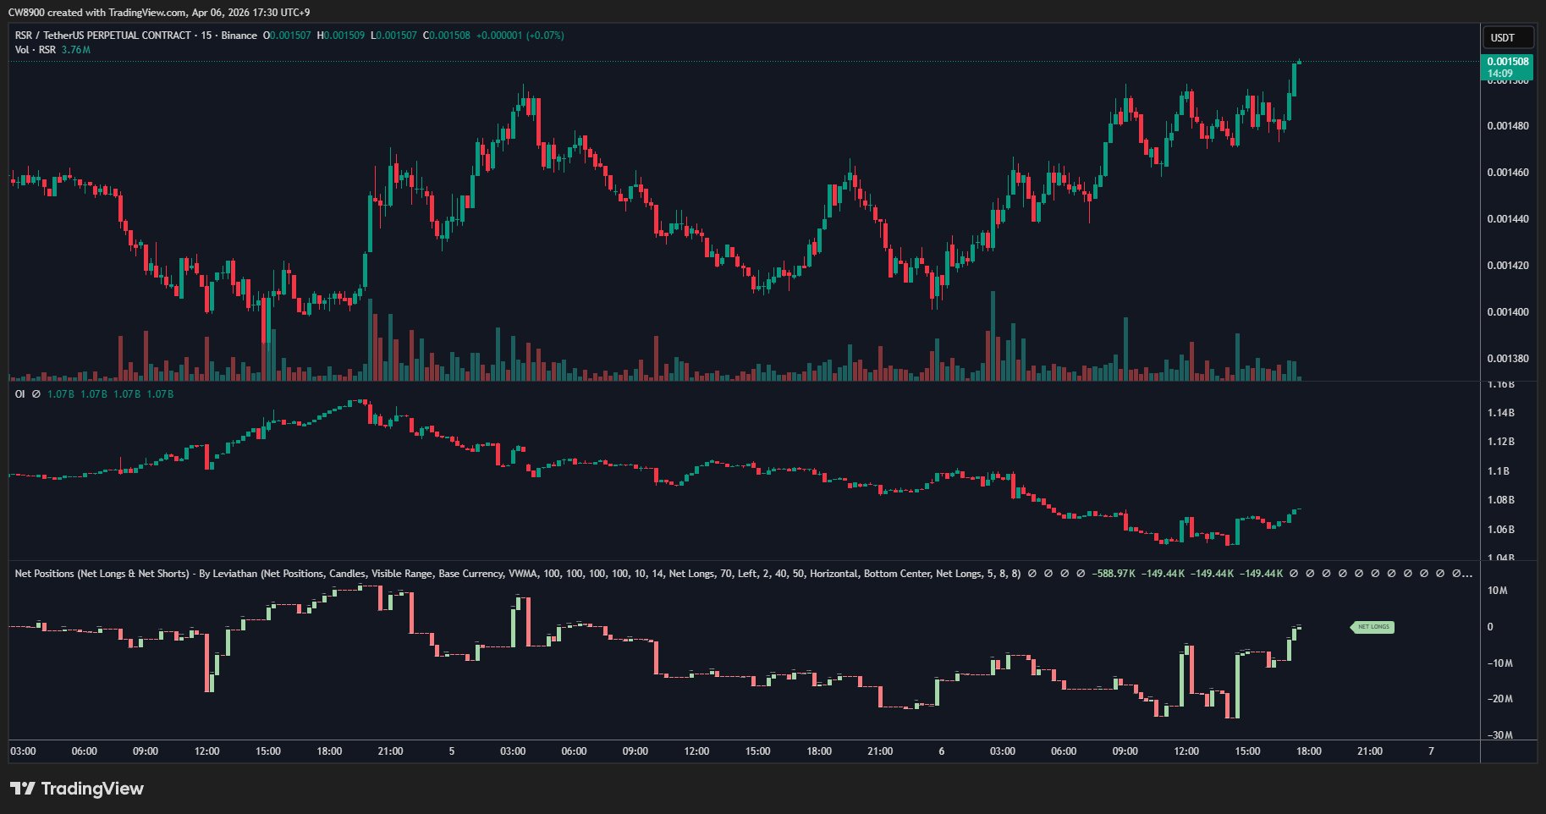This screenshot has height=814, width=1546.
Task: Open the RSR / TetherUS symbol title
Action: pos(103,36)
